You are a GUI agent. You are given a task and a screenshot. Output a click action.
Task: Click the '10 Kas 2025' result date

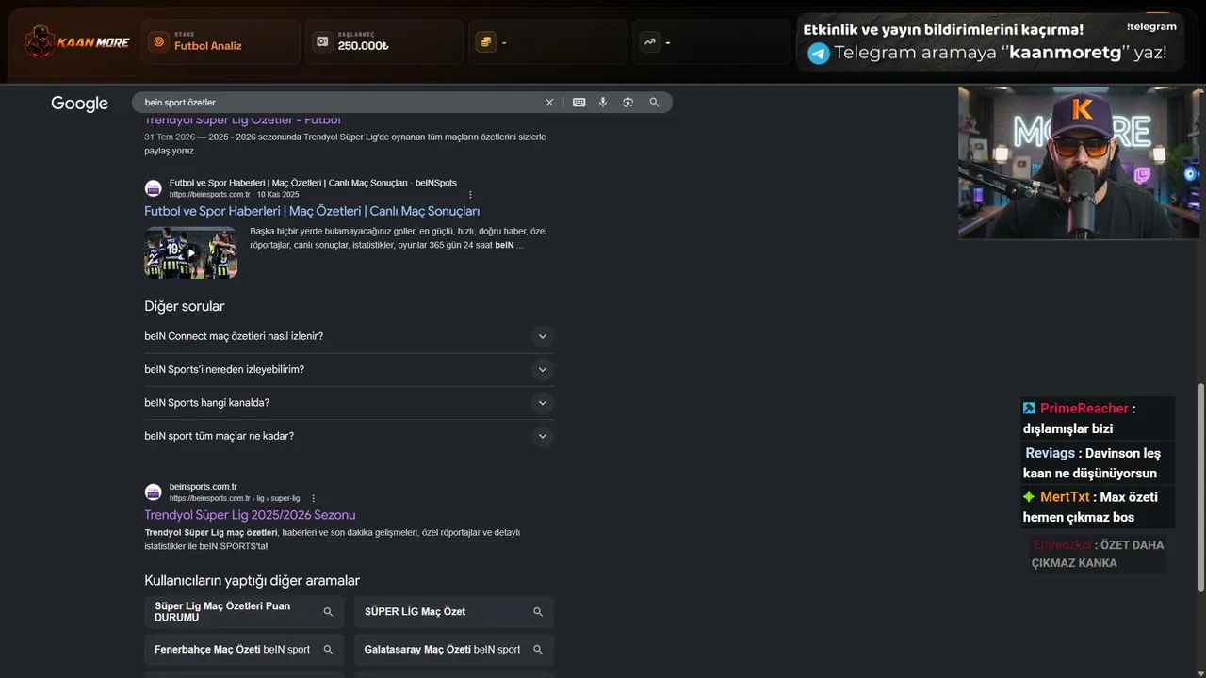click(x=278, y=195)
